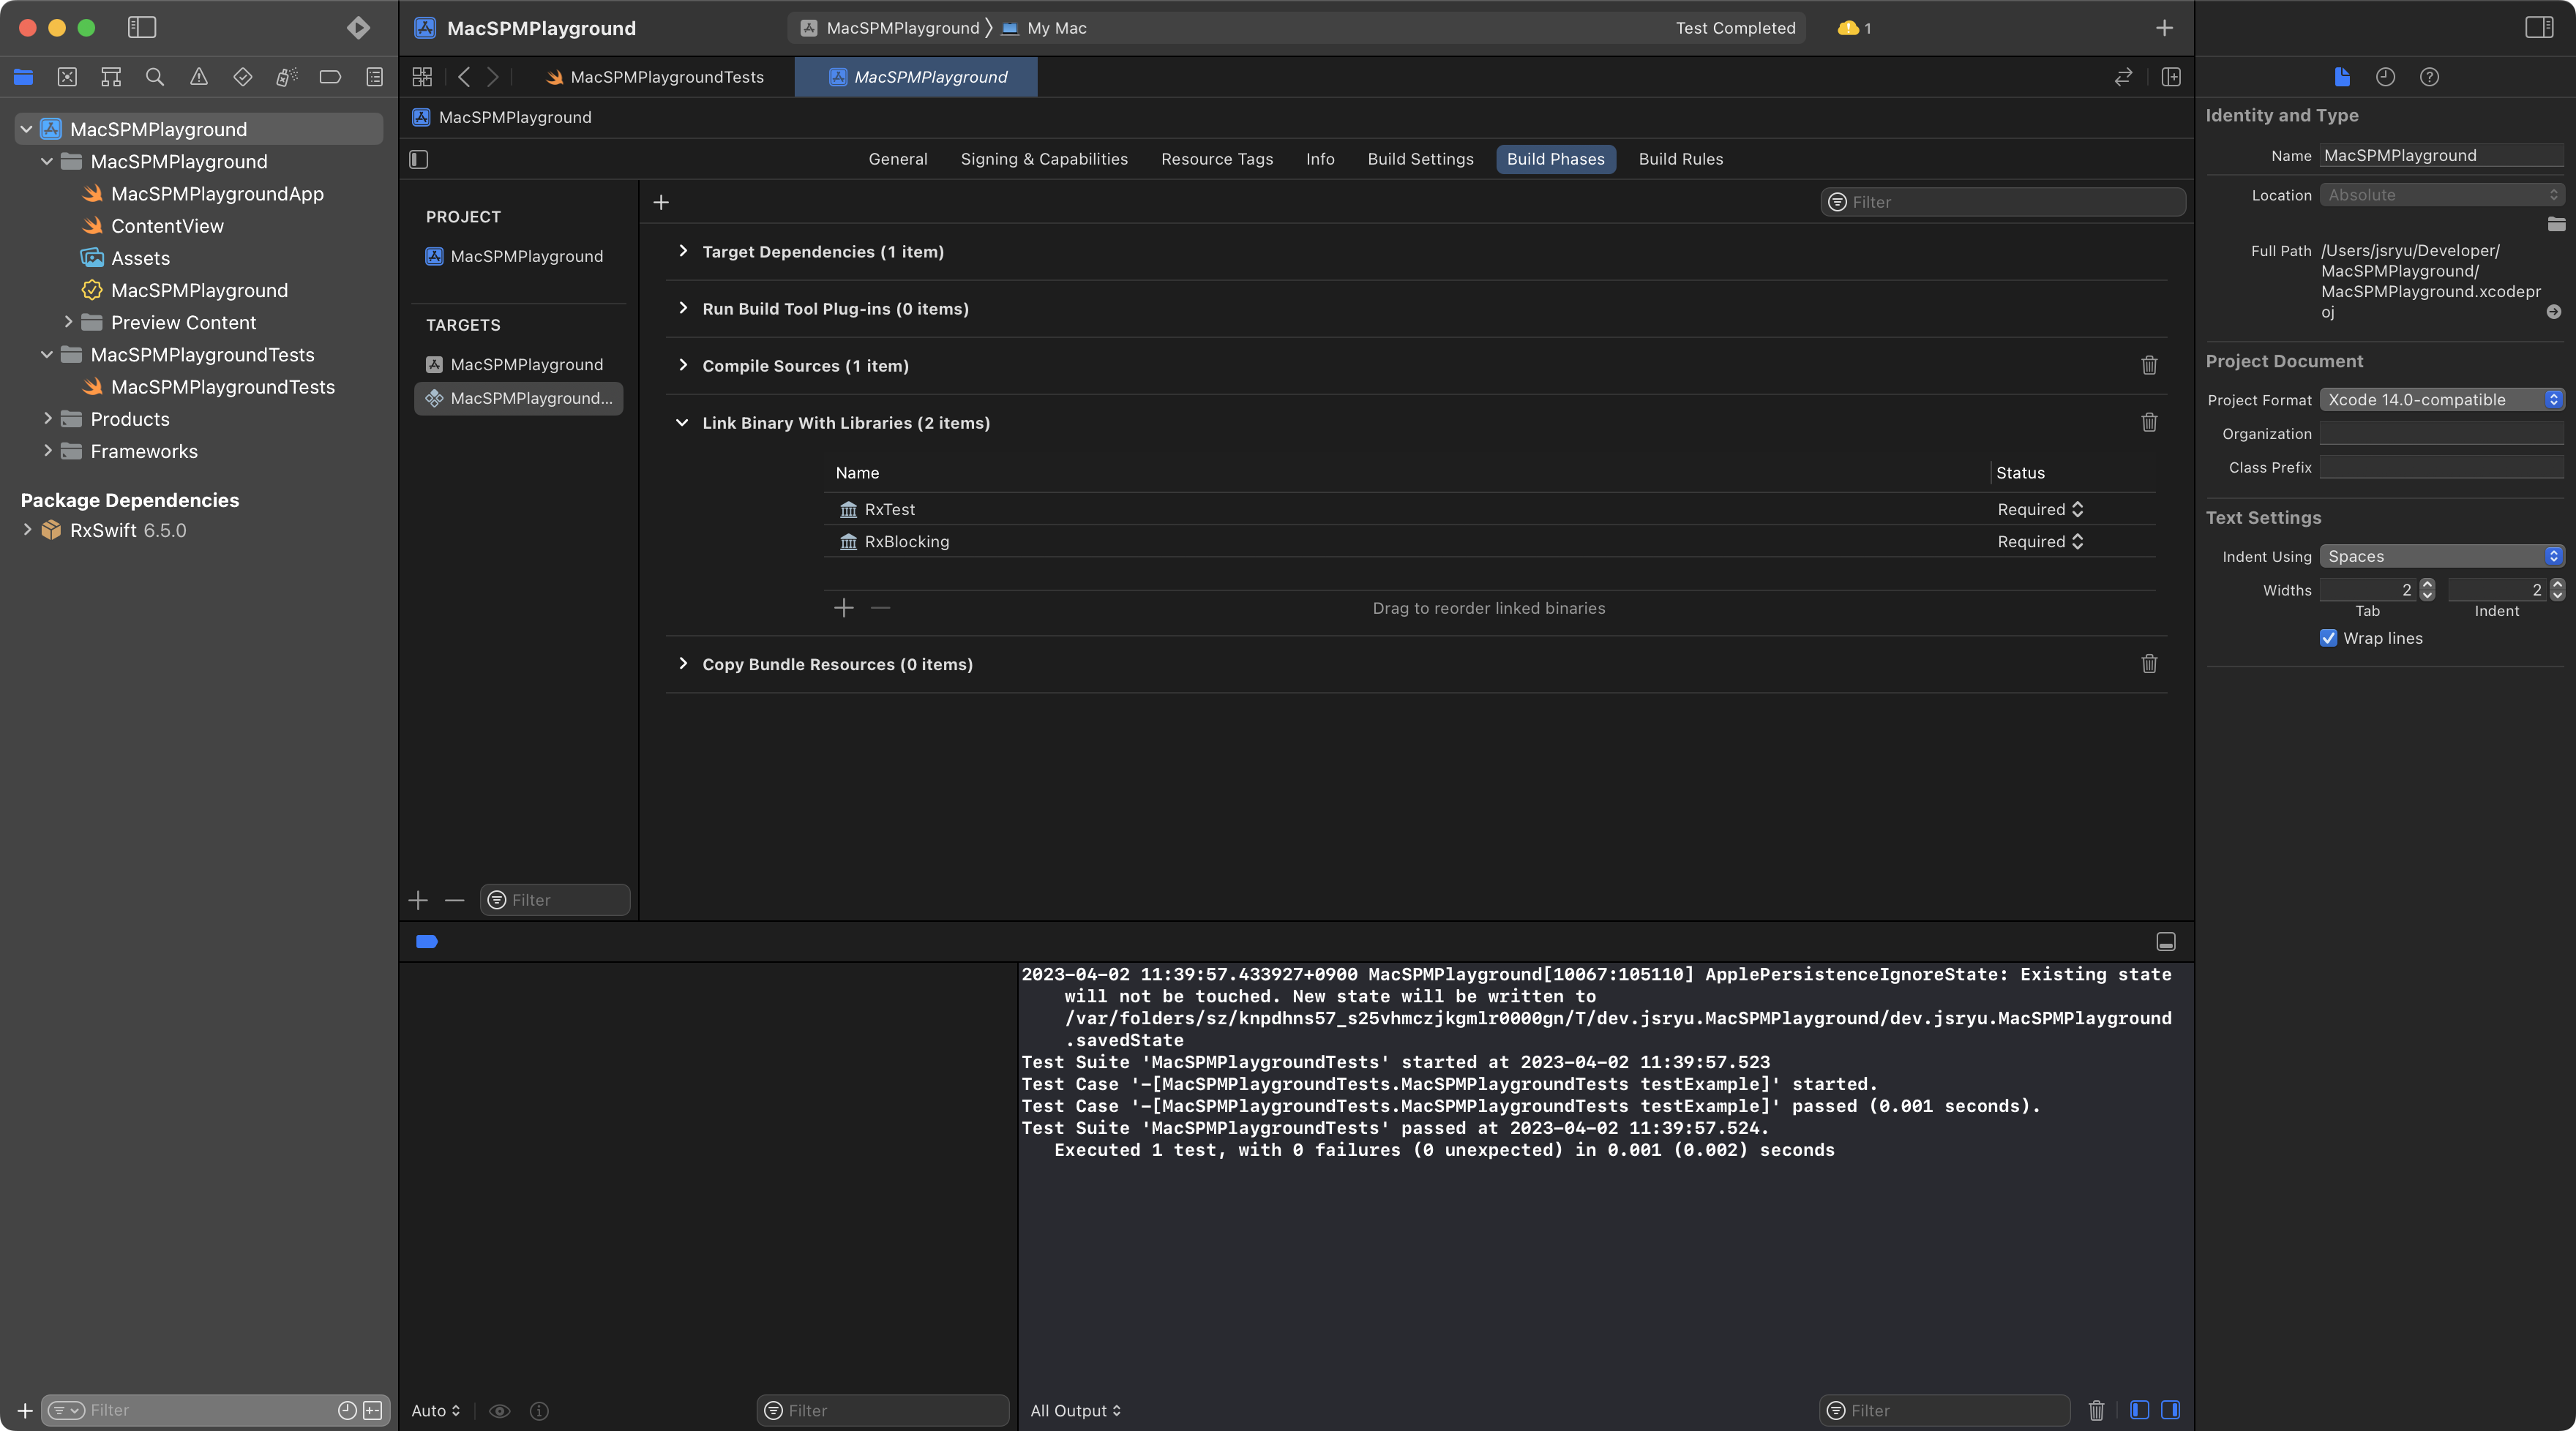Switch to the Build Settings tab
The height and width of the screenshot is (1431, 2576).
1420,159
